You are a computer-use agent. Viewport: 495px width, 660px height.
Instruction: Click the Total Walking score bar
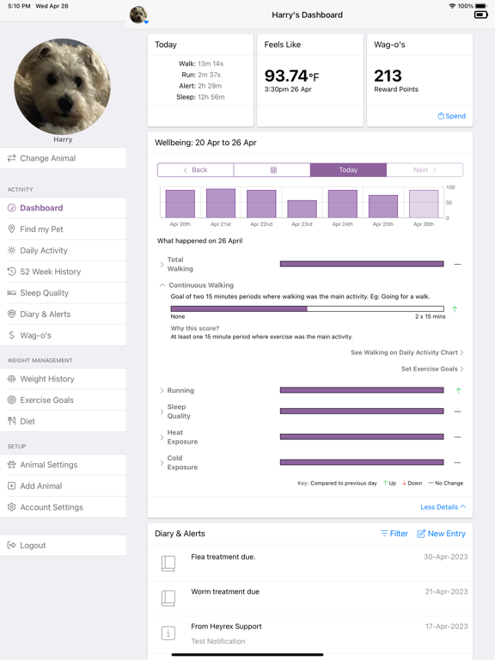[x=362, y=264]
